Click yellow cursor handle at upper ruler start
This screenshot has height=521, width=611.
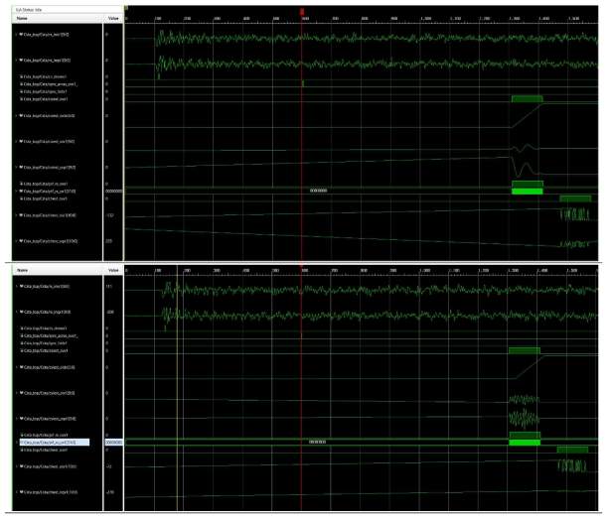(x=126, y=8)
